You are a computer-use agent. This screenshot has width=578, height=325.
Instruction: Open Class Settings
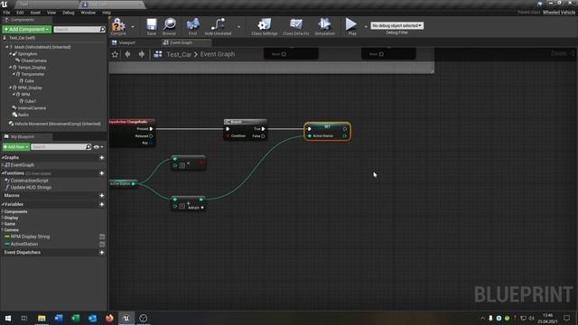[265, 26]
